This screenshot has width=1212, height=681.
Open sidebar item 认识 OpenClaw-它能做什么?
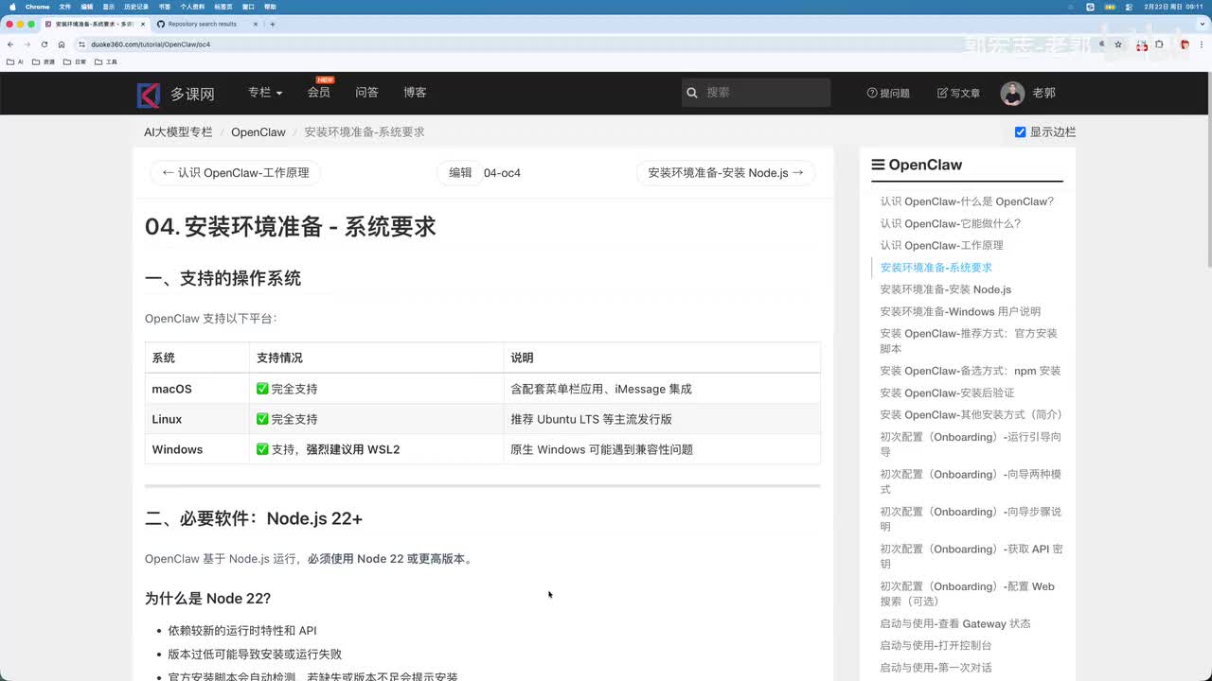tap(951, 223)
